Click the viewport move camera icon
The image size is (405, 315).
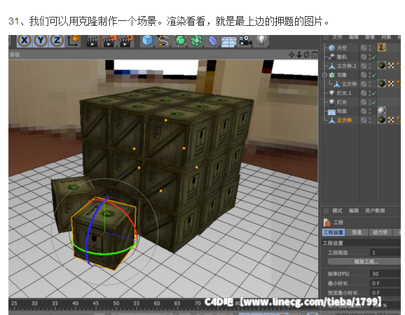click(291, 55)
